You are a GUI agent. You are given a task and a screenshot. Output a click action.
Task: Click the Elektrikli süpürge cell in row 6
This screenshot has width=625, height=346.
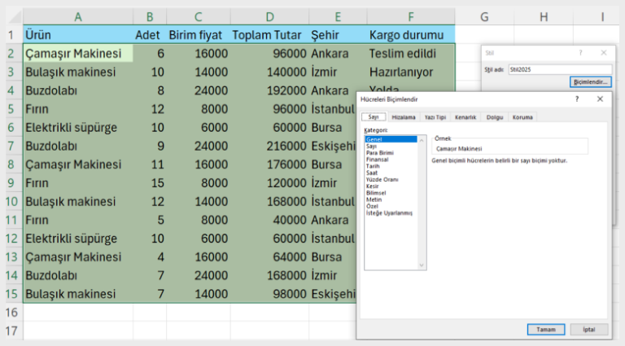[78, 128]
